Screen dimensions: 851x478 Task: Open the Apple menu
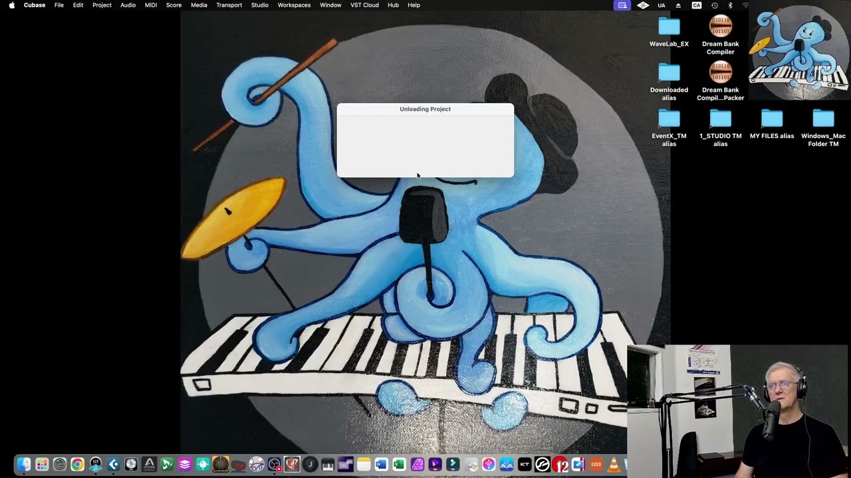coord(11,5)
